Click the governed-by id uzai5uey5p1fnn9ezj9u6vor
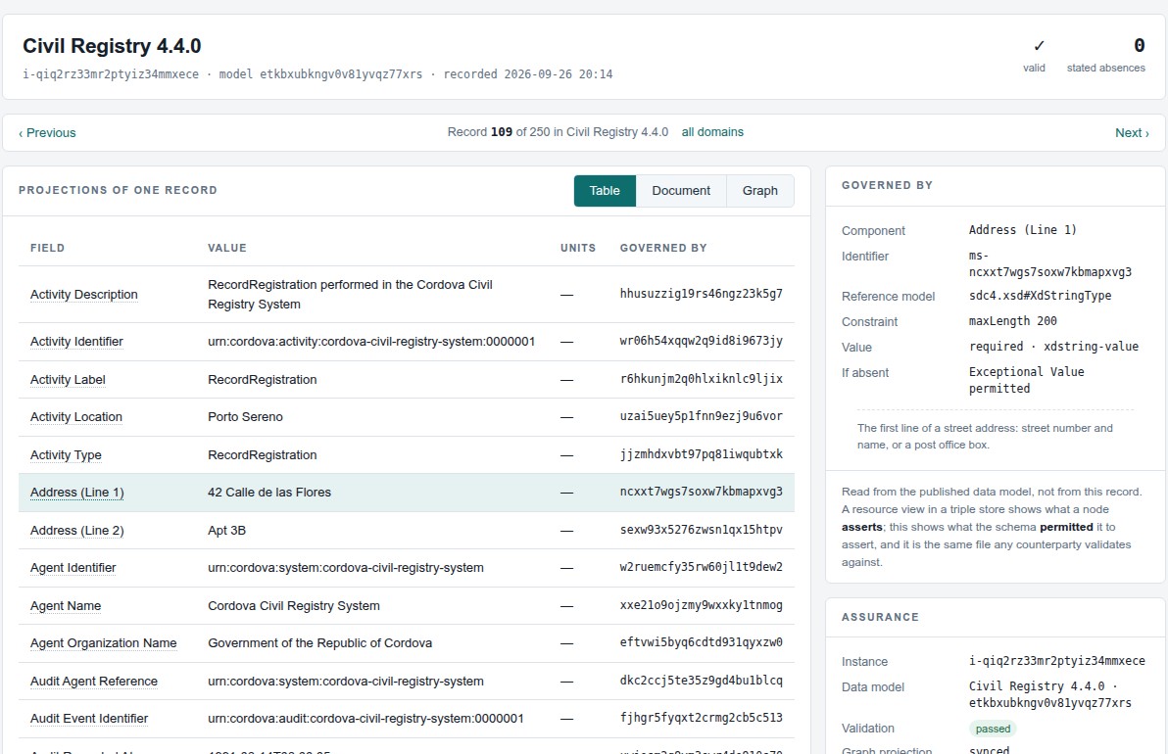1168x754 pixels. 701,416
